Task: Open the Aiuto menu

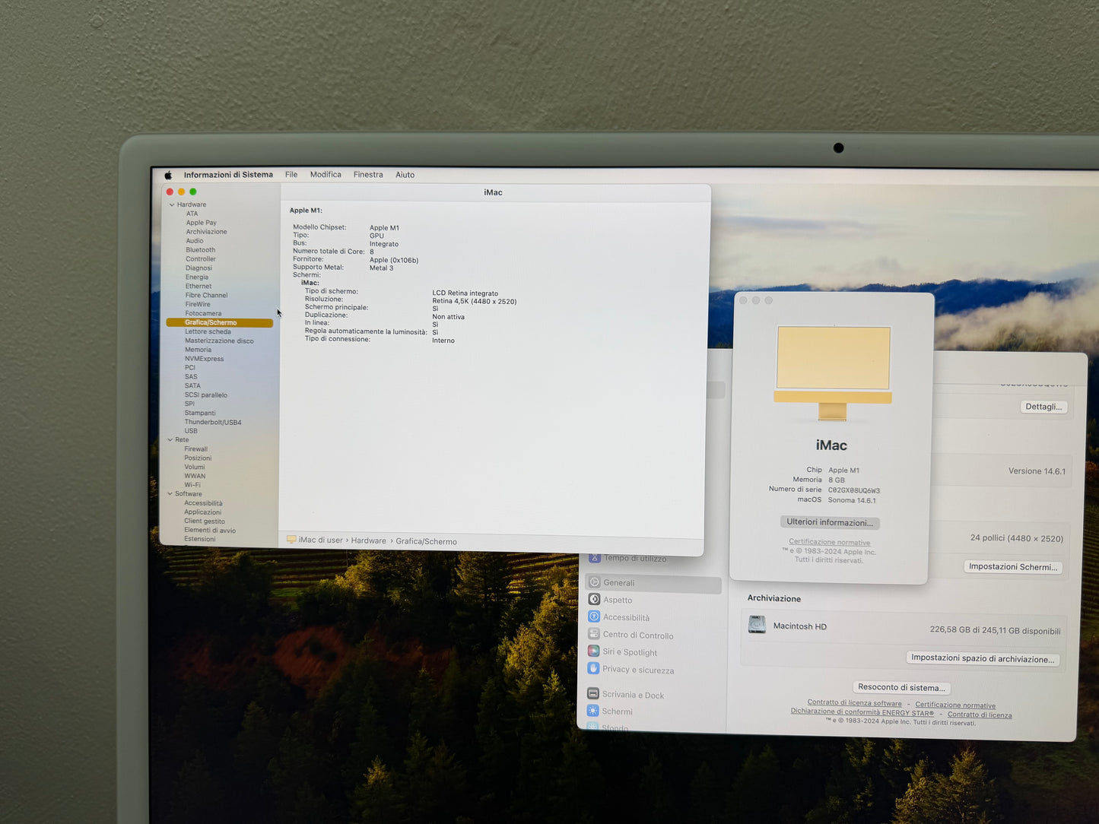Action: 405,175
